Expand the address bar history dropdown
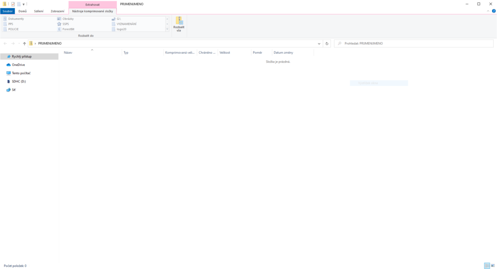 coord(319,43)
